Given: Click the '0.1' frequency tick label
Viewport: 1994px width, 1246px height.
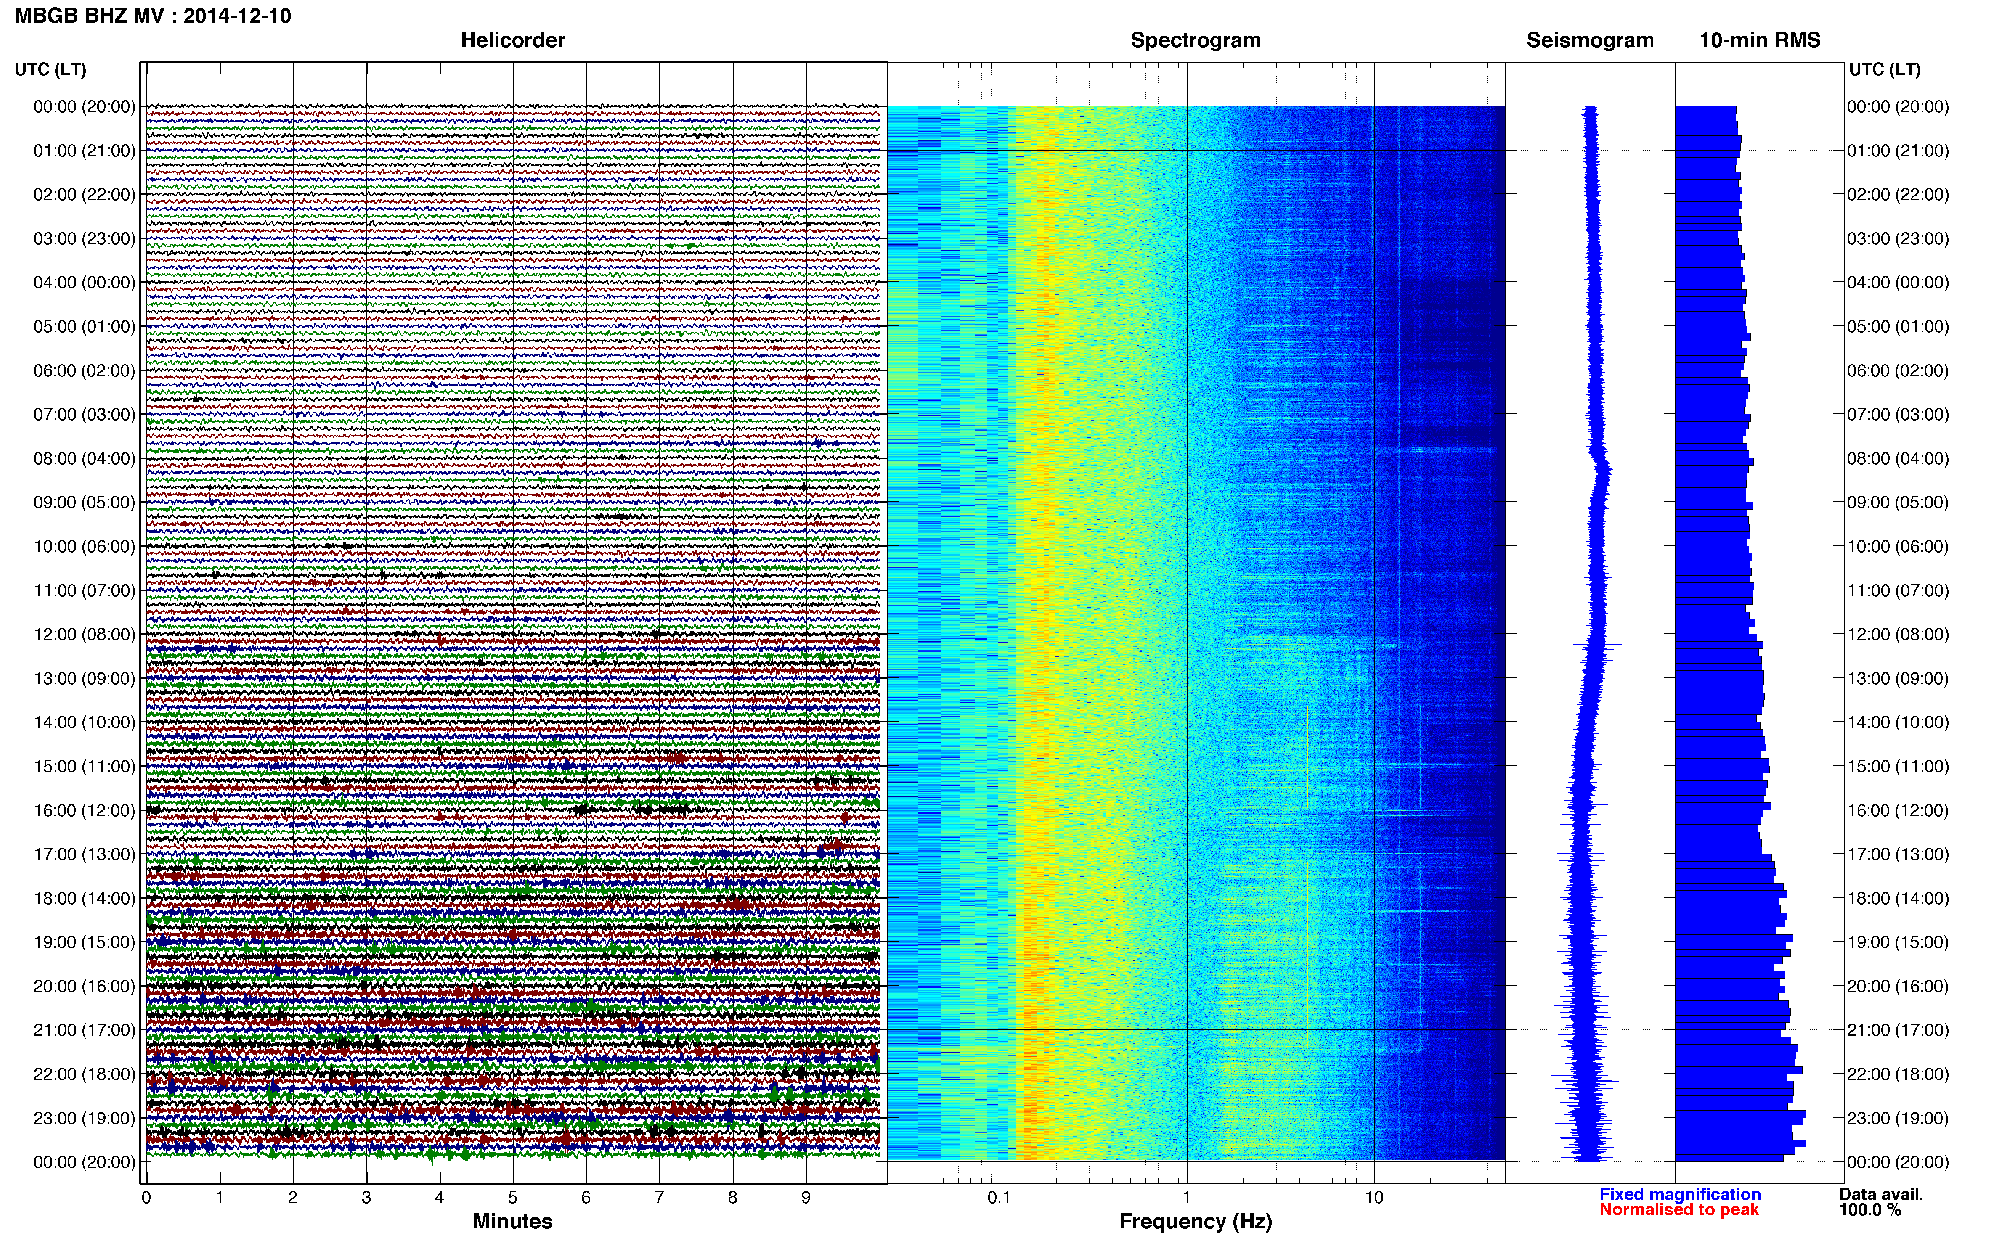Looking at the screenshot, I should [999, 1197].
